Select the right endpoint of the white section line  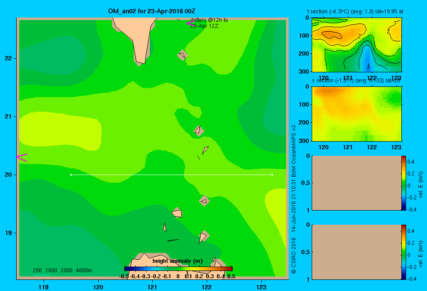(x=272, y=175)
